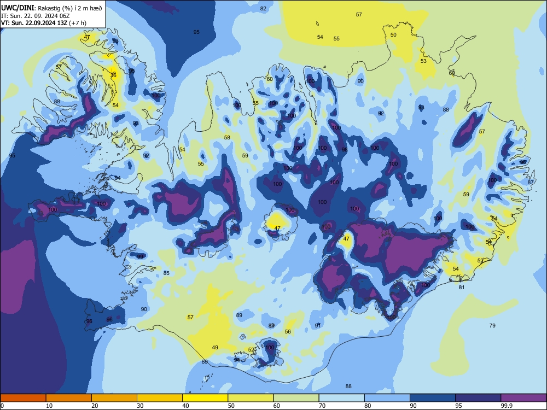Click the 60–70 light green legend swatch
547x410 pixels.
click(x=296, y=398)
